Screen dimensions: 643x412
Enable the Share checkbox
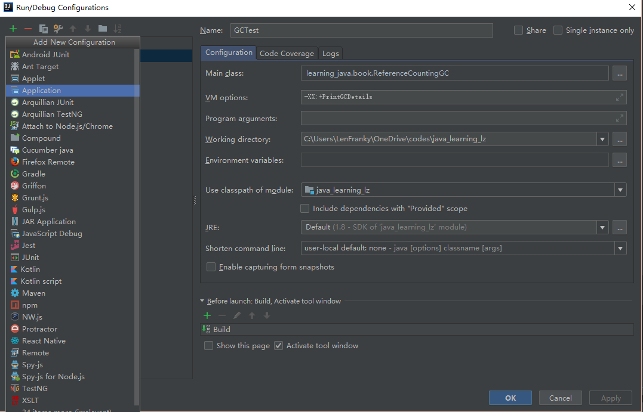tap(518, 30)
